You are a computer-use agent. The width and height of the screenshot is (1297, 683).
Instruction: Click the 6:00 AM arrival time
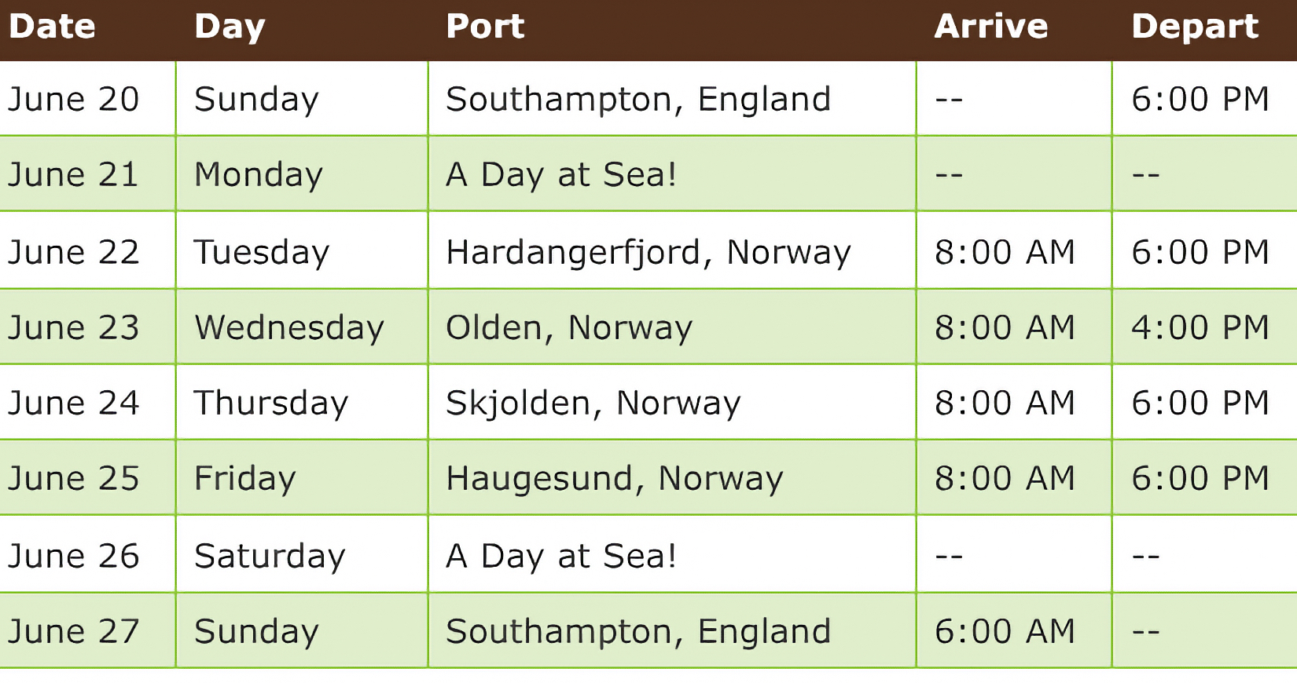pos(1004,631)
